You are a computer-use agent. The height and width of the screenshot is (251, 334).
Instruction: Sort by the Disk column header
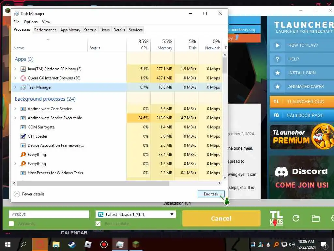click(x=186, y=44)
